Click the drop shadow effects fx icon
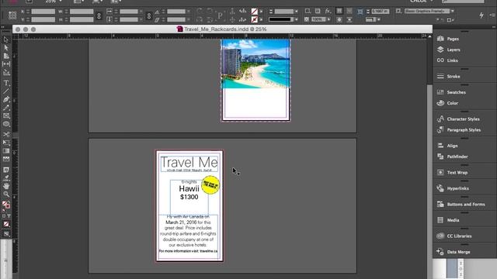This screenshot has height=279, width=497. click(328, 11)
